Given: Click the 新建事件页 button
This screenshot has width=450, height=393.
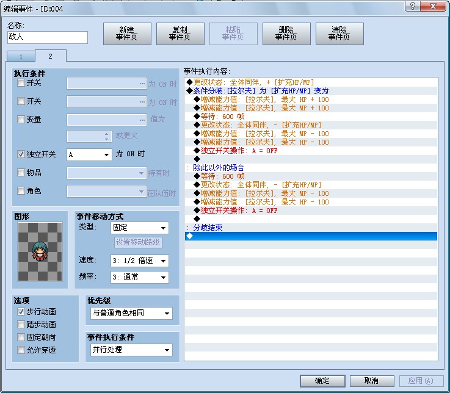Looking at the screenshot, I should 127,34.
